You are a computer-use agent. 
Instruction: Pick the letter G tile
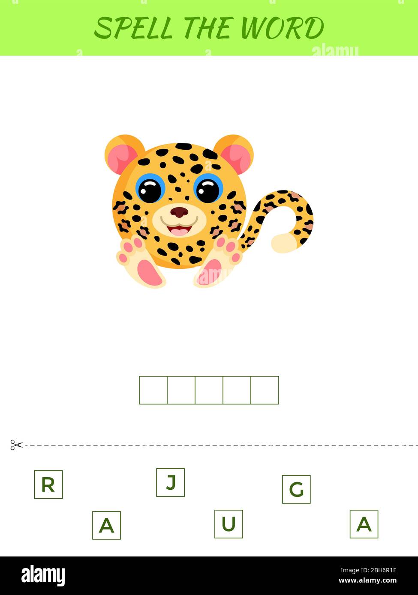click(296, 489)
